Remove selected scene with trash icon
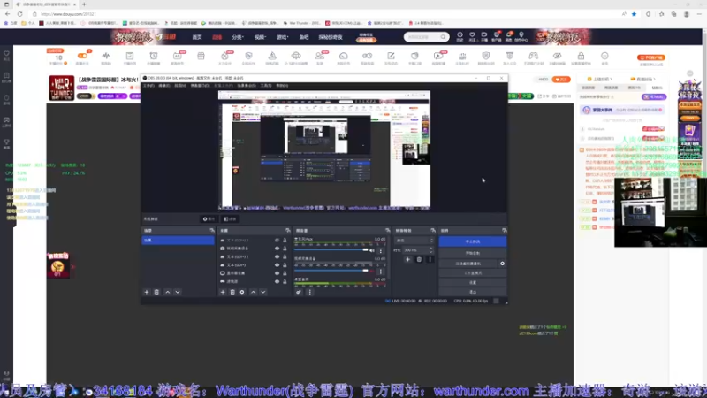The width and height of the screenshot is (707, 398). click(x=156, y=292)
